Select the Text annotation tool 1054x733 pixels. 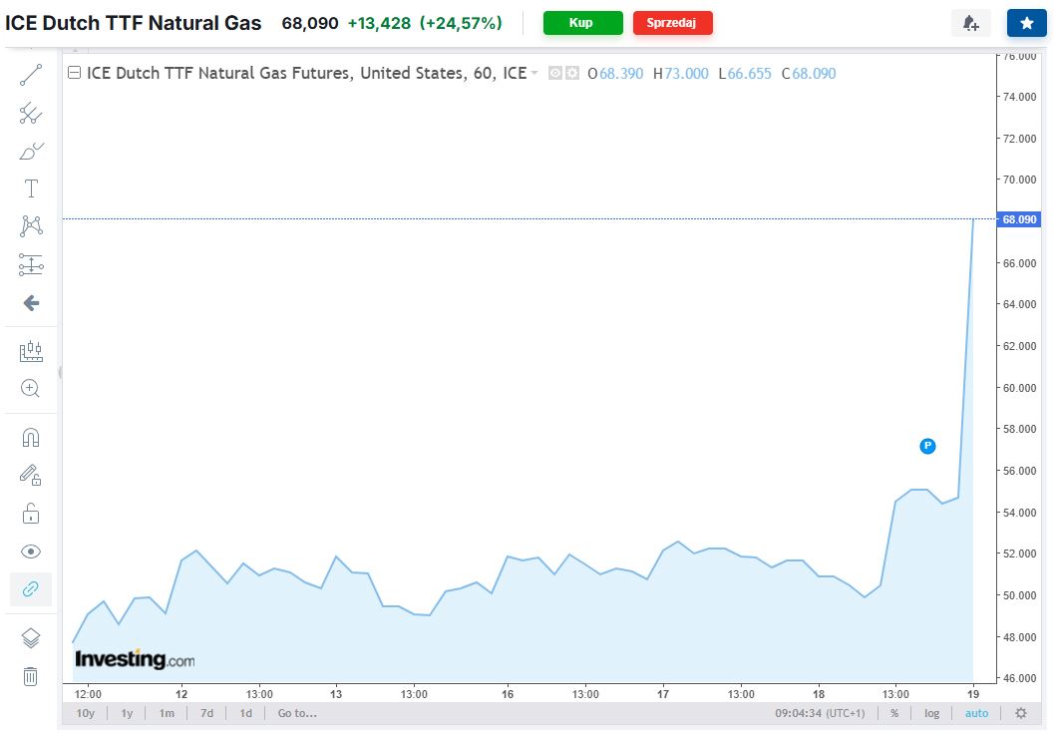[x=31, y=188]
